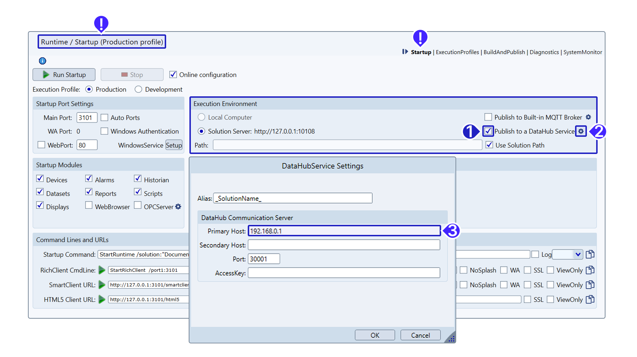
Task: Enable SSL on the SmartClient row
Action: [x=527, y=285]
